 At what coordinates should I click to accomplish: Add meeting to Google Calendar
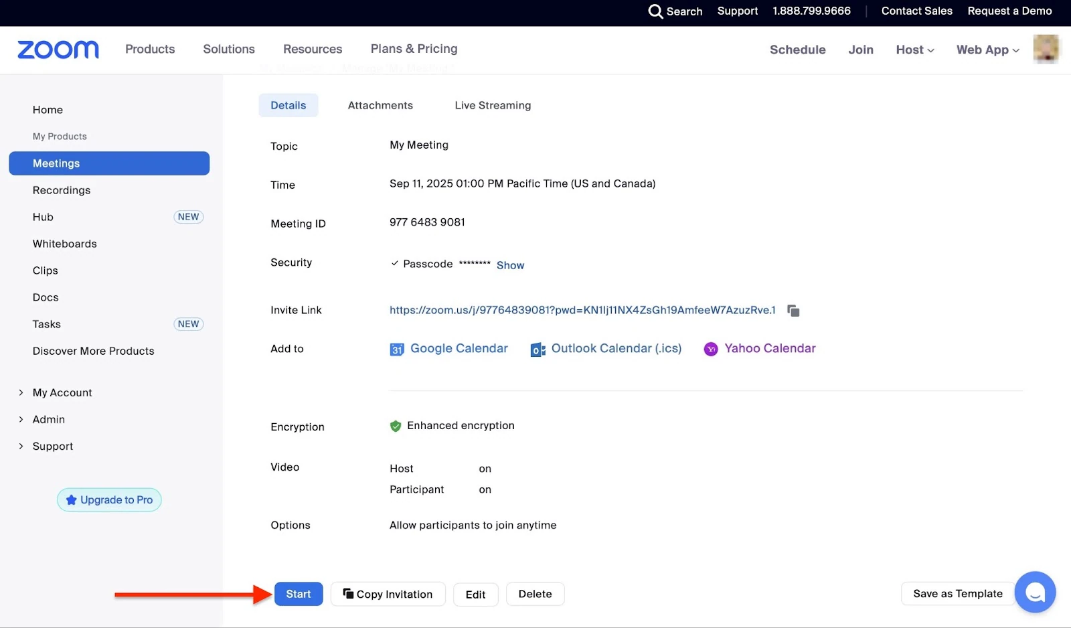tap(459, 349)
